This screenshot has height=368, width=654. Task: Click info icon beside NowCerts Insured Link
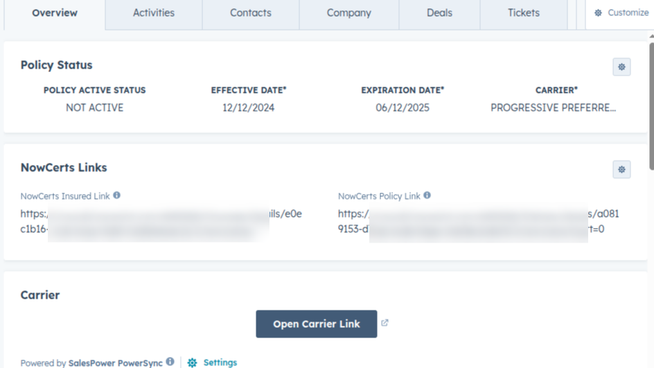(116, 195)
